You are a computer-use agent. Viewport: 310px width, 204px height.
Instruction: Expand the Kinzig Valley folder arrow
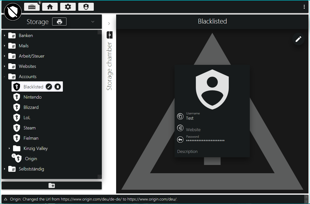pos(9,148)
